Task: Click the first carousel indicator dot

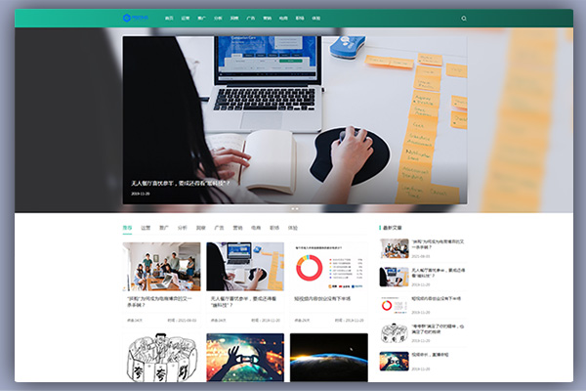Action: click(x=291, y=208)
